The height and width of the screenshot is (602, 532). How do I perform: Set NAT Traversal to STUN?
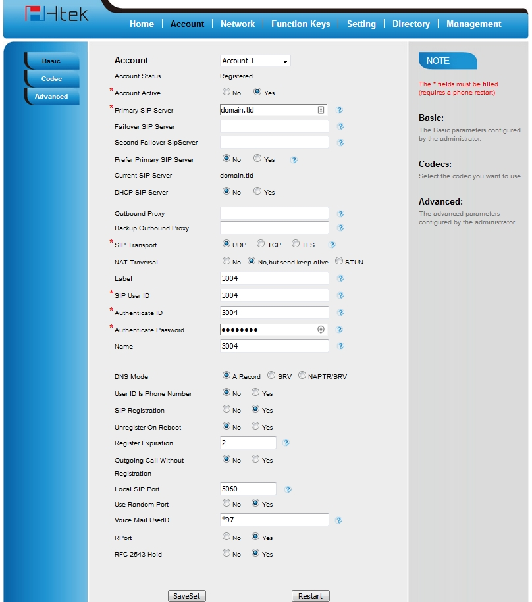(x=339, y=261)
